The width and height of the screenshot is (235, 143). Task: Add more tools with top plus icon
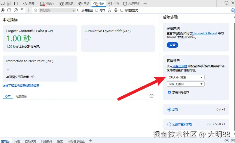[x=145, y=3]
